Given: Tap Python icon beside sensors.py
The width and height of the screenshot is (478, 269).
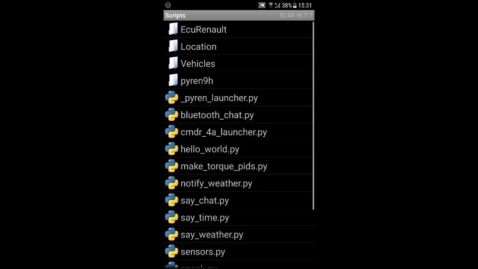Looking at the screenshot, I should 171,252.
